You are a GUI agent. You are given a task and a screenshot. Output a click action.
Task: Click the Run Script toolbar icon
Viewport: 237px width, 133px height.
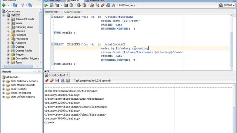[52, 5]
